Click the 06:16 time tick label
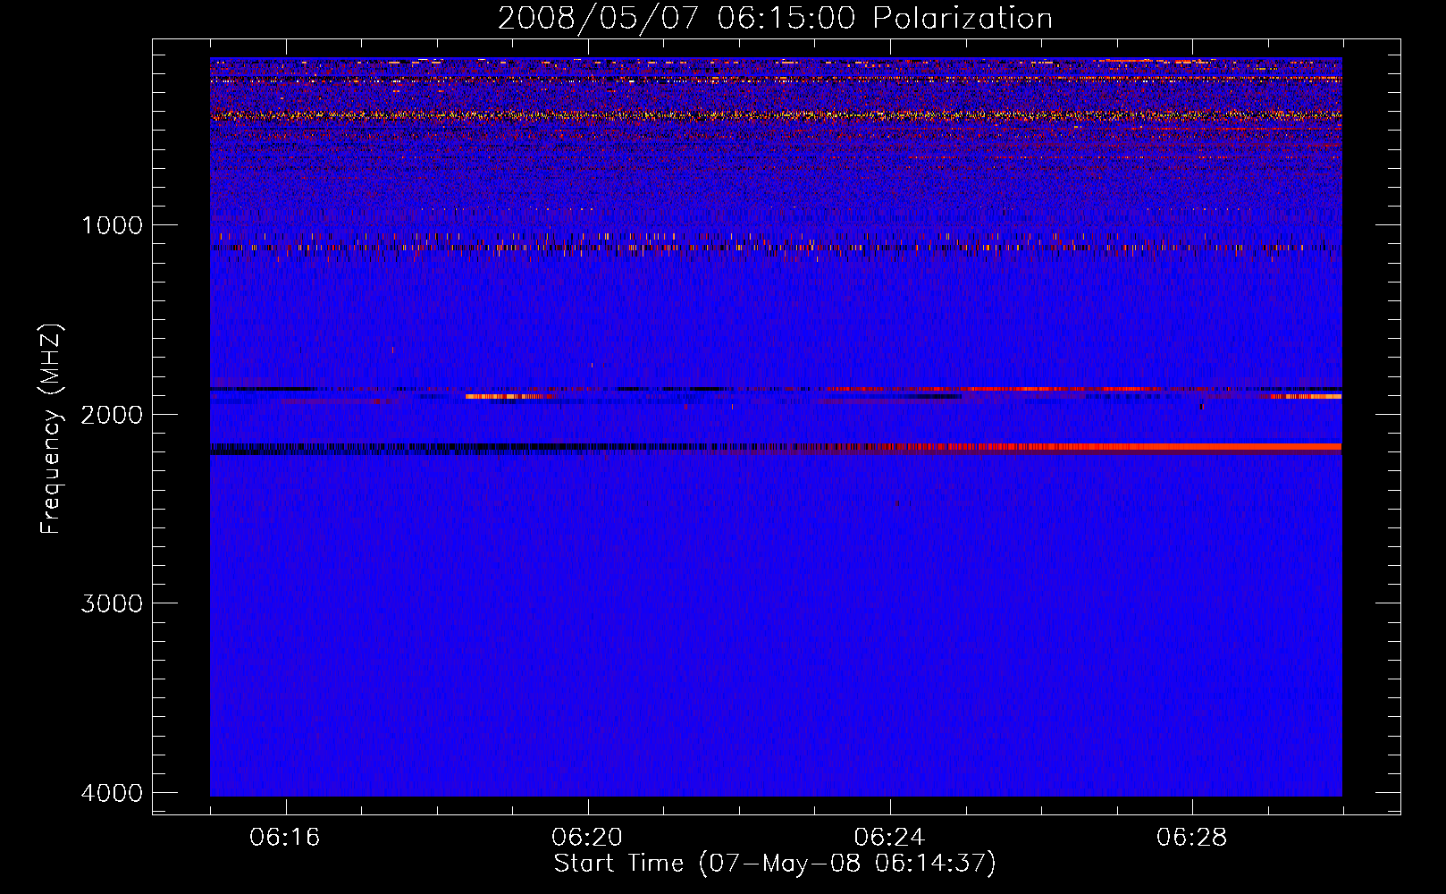This screenshot has width=1446, height=894. [285, 838]
